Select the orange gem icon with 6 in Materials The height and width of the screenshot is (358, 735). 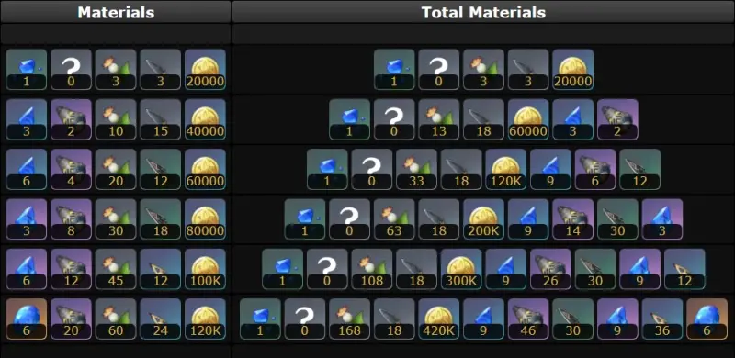[x=27, y=319]
